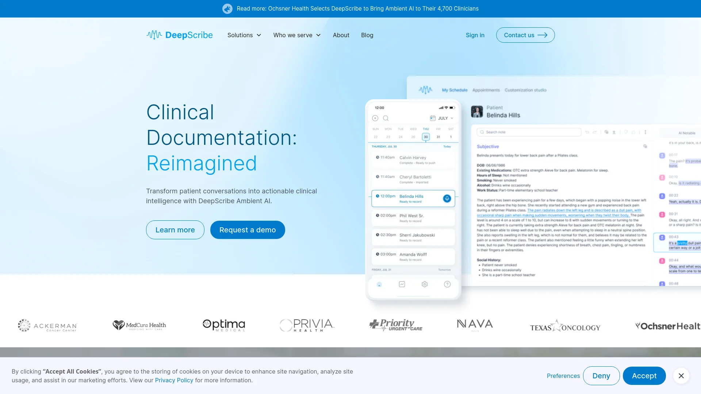Click the Optima Medical logo

point(223,325)
